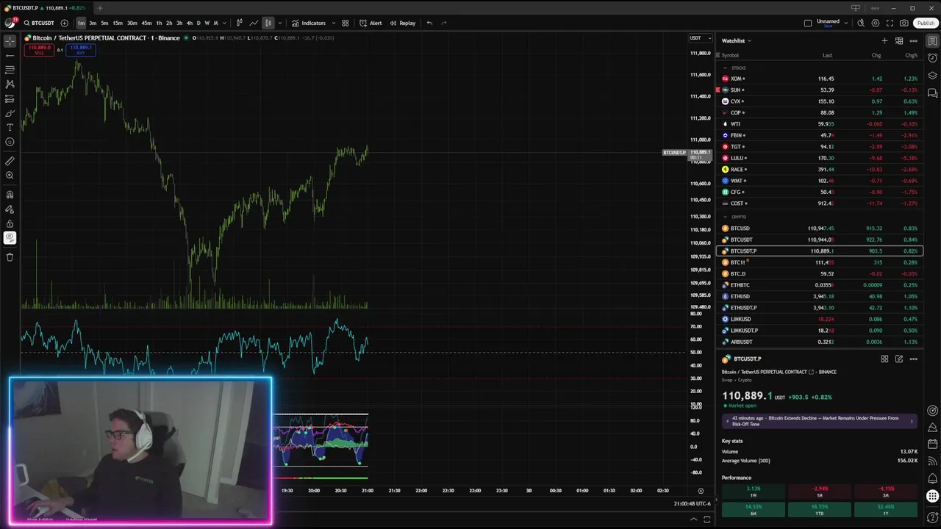Add symbol to watchlist plus icon
This screenshot has height=529, width=941.
point(884,40)
